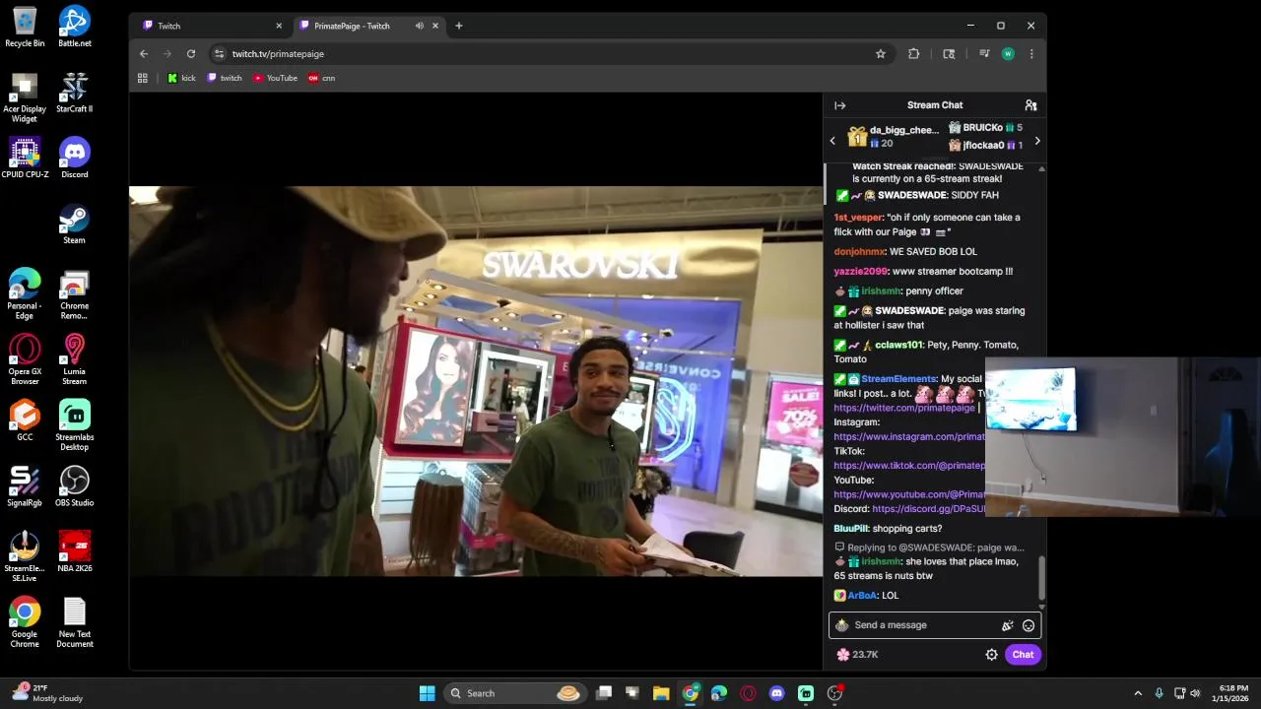
Task: Click username yazzie2099 in chat
Action: point(860,272)
